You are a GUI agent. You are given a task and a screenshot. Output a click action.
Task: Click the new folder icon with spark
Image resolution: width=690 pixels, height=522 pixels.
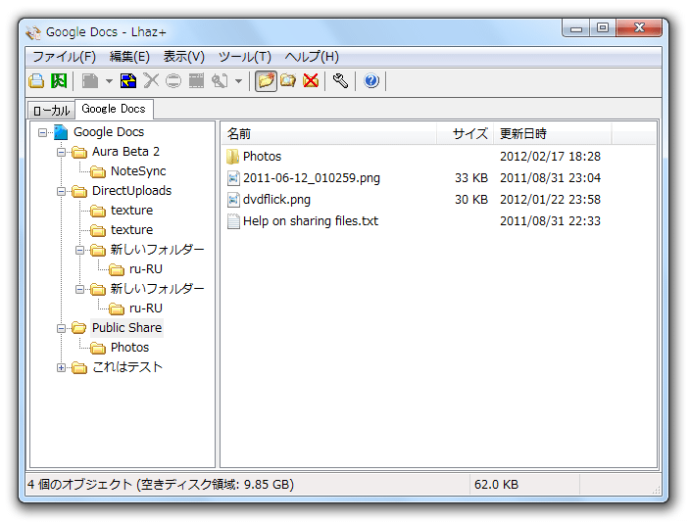(266, 81)
